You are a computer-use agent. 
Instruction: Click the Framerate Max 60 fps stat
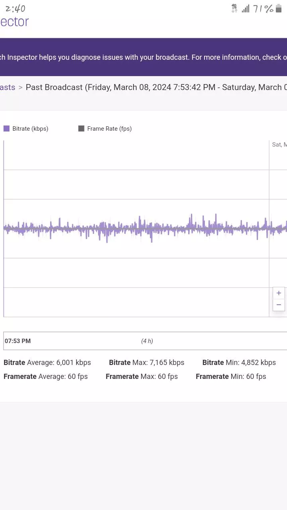142,376
